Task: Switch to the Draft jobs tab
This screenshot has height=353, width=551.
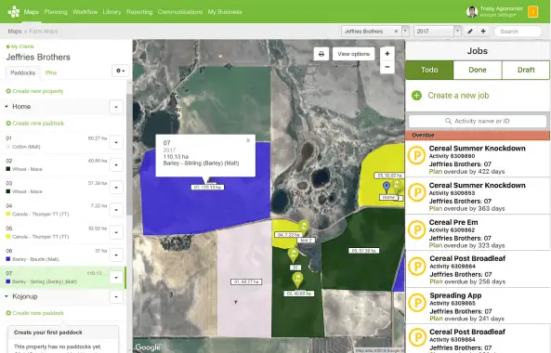Action: click(x=526, y=70)
